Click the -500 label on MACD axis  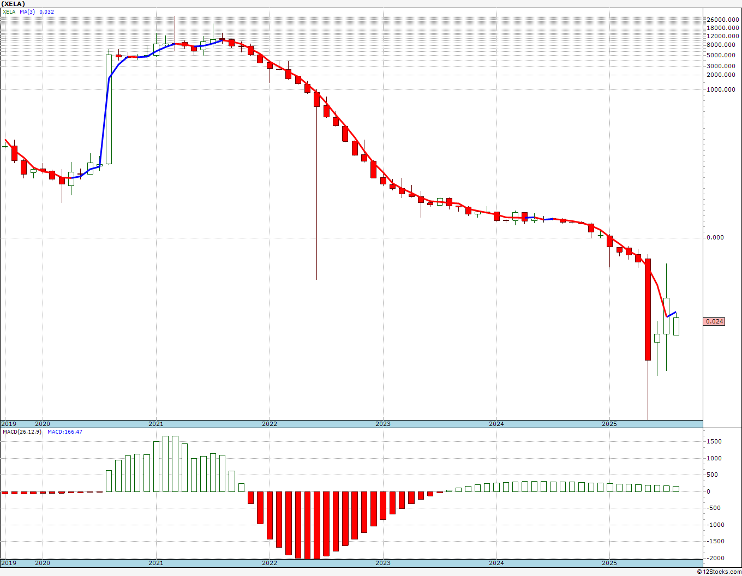point(713,508)
